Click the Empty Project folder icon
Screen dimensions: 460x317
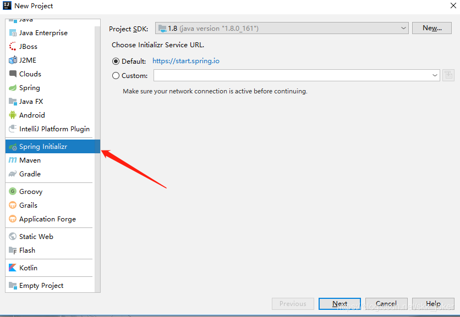13,285
